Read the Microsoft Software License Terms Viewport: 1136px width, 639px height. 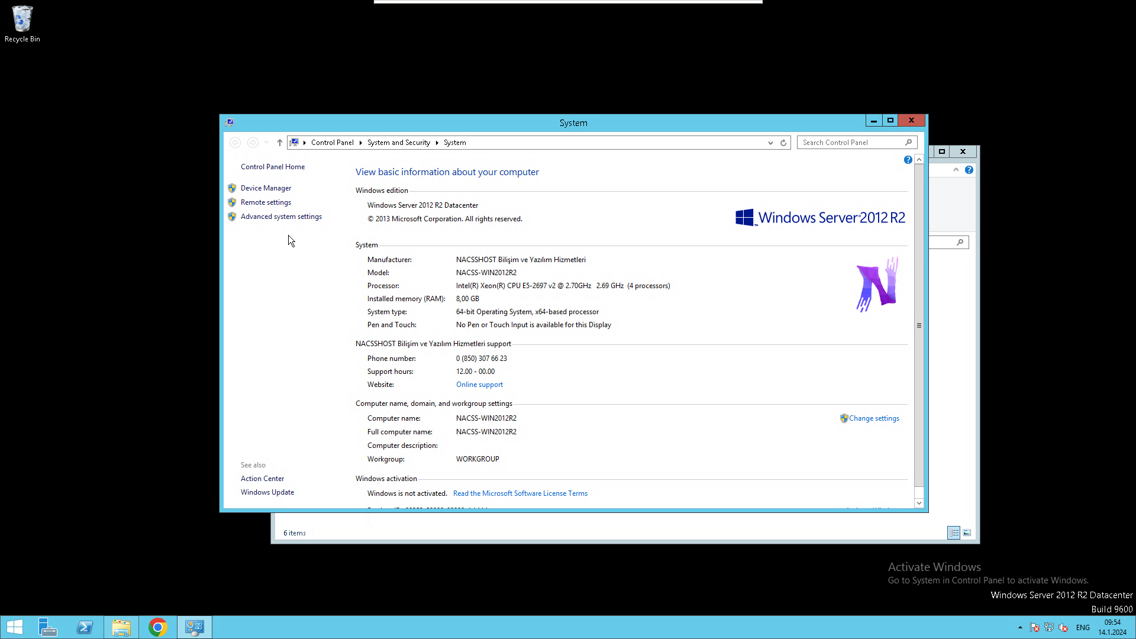(520, 493)
